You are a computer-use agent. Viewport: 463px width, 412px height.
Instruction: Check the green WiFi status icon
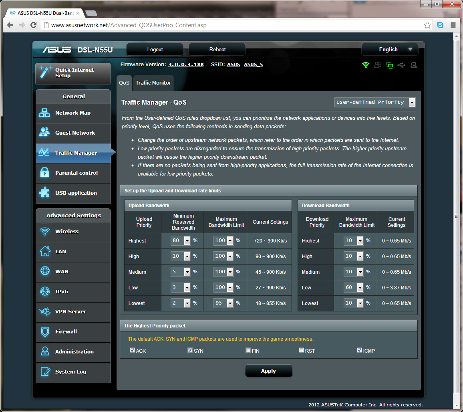pos(365,65)
